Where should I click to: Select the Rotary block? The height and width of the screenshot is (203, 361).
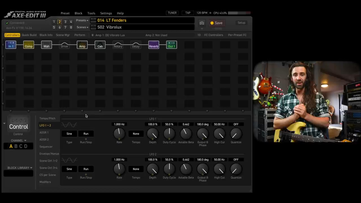(118, 45)
